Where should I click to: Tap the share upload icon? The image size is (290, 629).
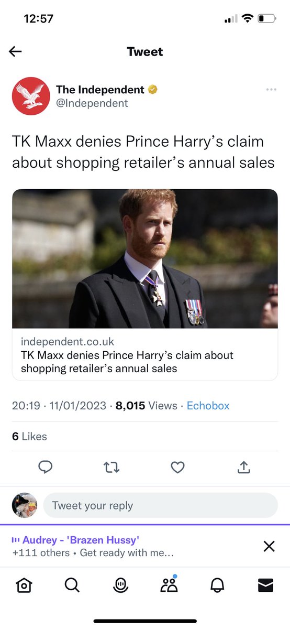[x=244, y=467]
